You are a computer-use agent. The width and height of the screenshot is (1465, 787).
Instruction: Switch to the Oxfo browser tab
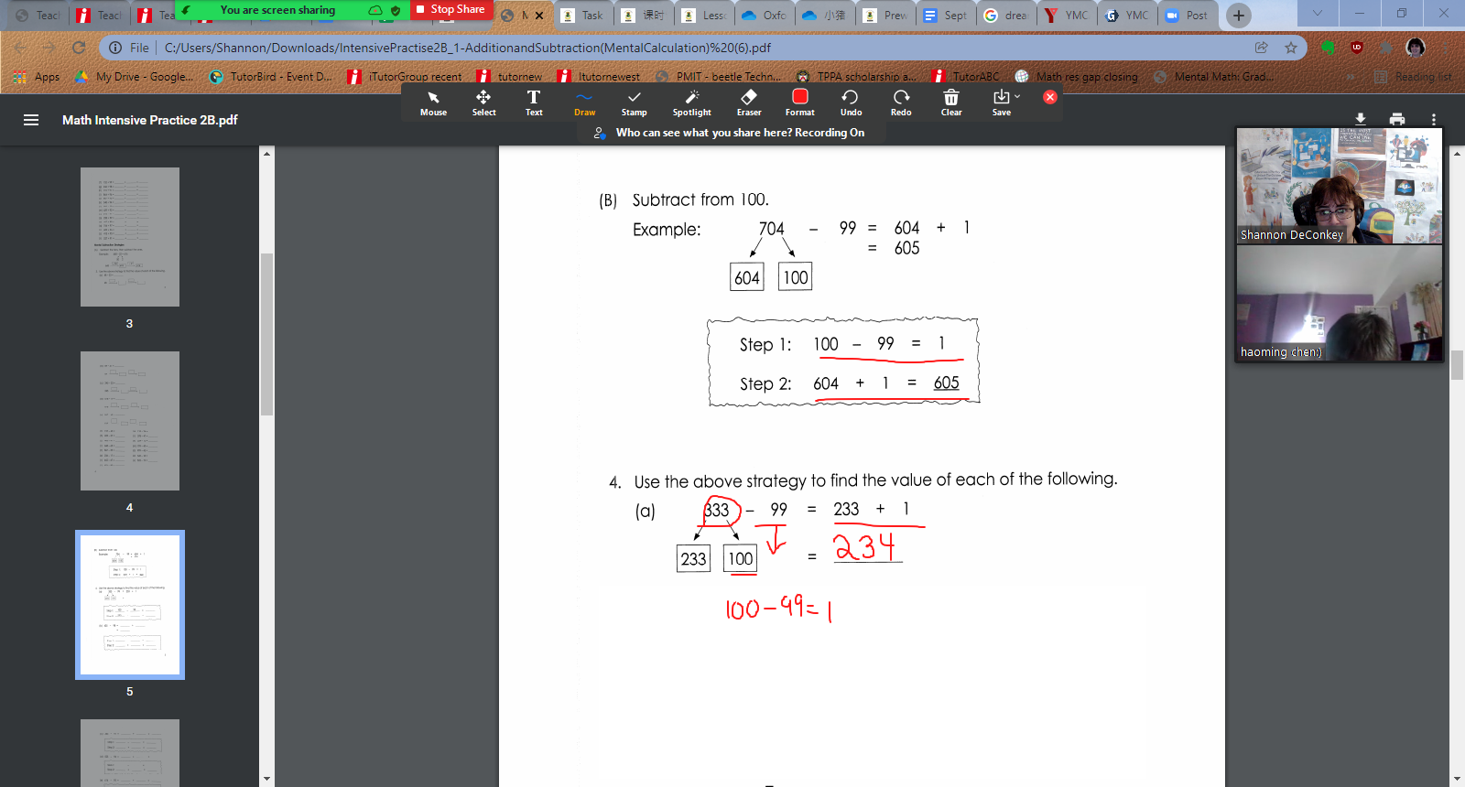pyautogui.click(x=764, y=16)
